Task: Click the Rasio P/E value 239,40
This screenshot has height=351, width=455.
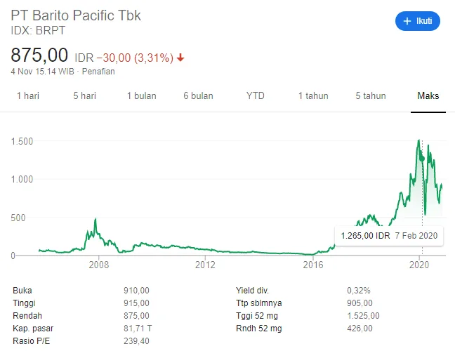Action: 137,340
